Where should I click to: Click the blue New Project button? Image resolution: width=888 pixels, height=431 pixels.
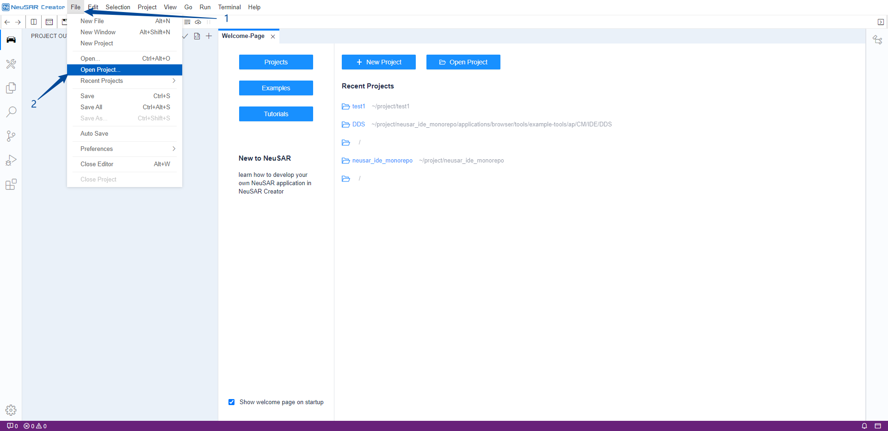(378, 62)
